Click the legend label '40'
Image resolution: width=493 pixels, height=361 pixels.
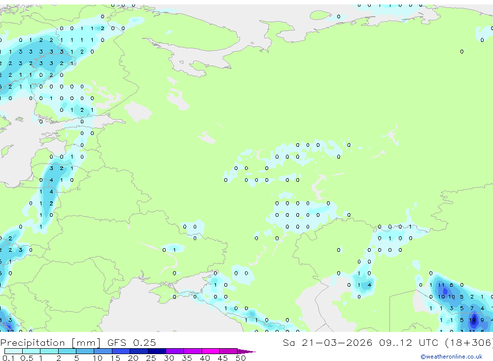(205, 358)
